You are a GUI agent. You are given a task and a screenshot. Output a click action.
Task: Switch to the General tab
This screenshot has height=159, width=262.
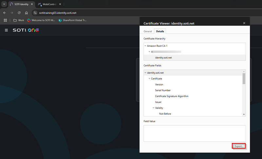pyautogui.click(x=148, y=31)
